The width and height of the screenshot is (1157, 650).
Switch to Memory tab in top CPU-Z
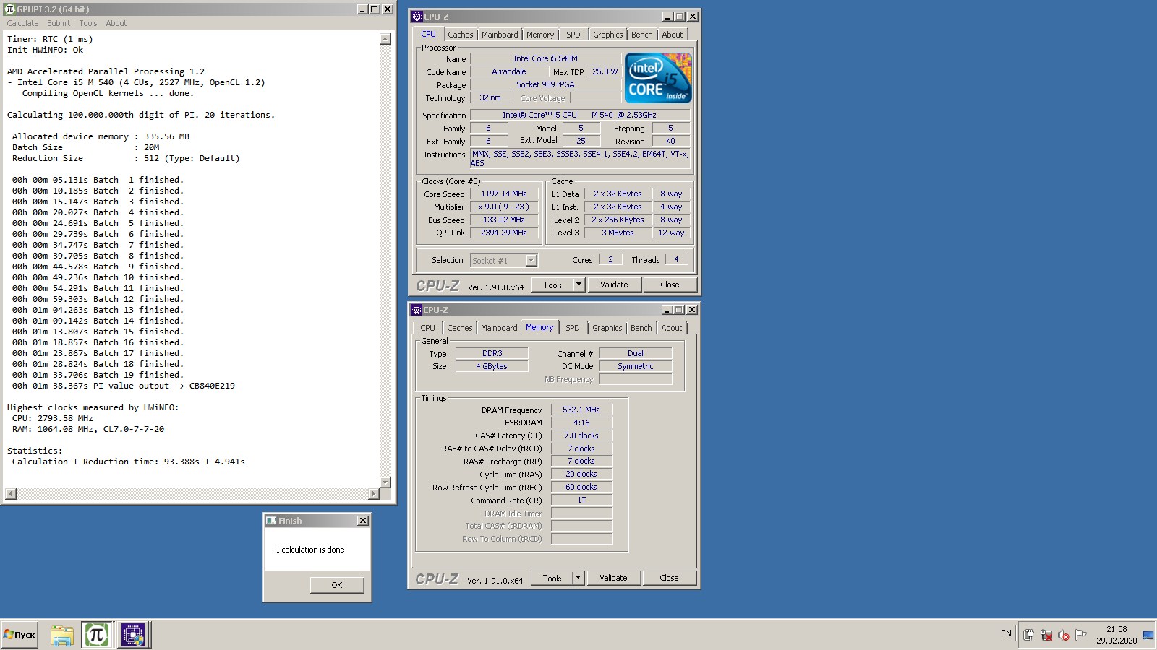pyautogui.click(x=540, y=35)
